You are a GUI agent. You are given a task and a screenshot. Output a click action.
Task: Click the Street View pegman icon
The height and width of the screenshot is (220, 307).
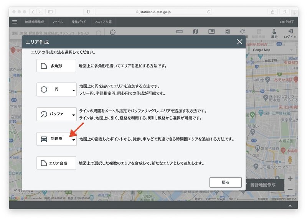point(290,160)
